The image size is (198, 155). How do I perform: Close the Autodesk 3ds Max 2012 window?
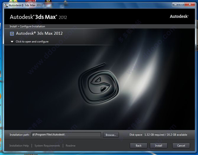tap(190, 4)
